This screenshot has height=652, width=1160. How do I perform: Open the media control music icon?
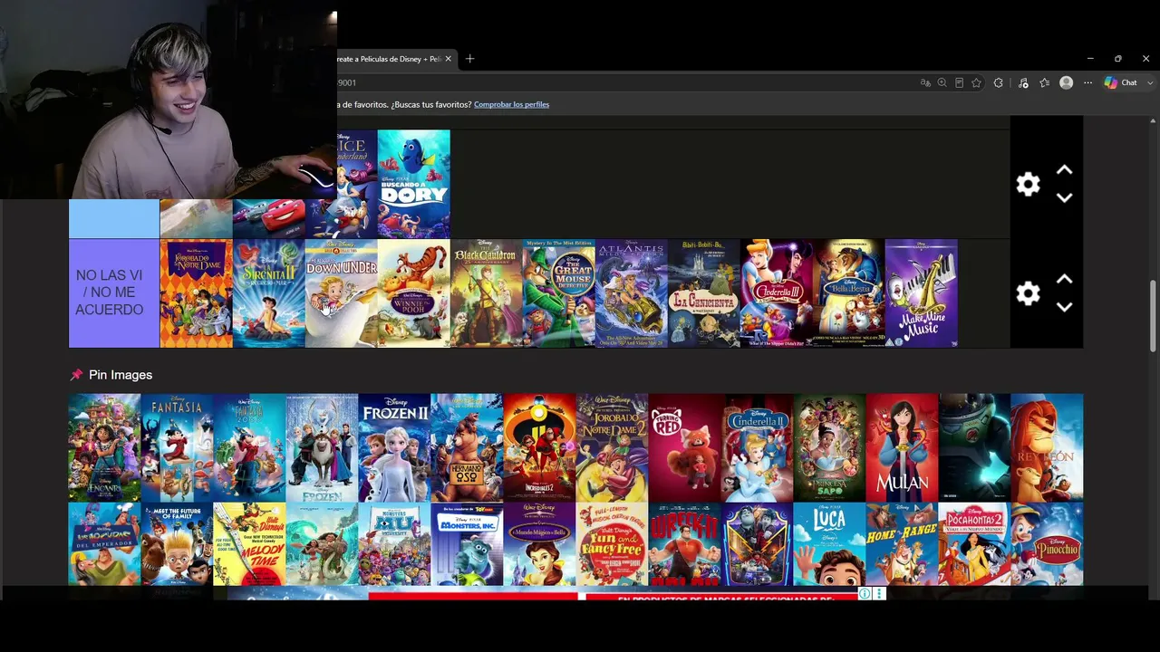[1023, 82]
